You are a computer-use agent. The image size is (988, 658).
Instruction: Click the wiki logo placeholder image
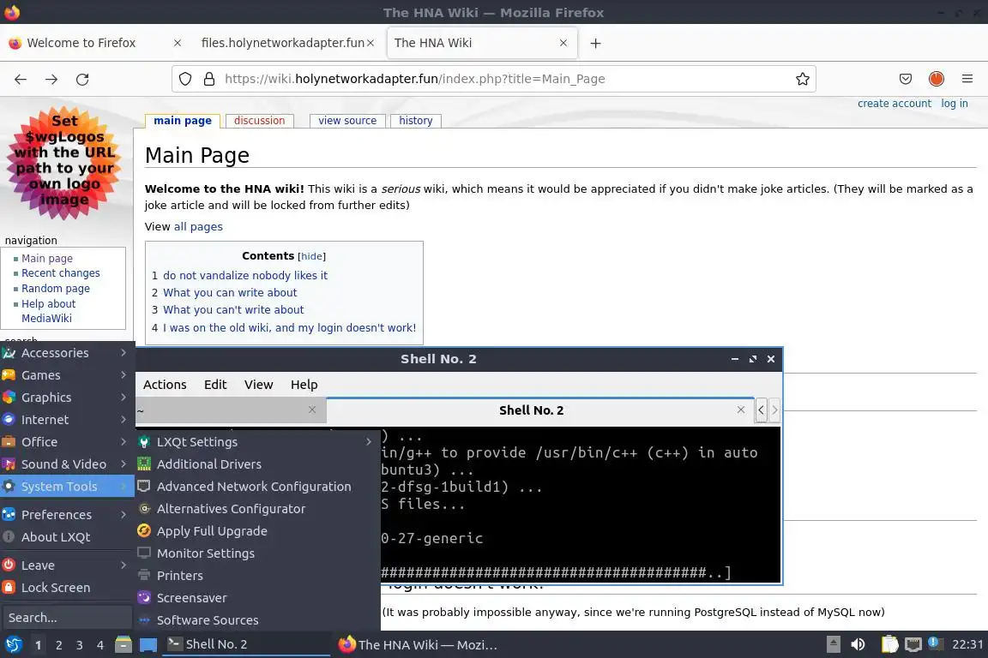pyautogui.click(x=65, y=164)
